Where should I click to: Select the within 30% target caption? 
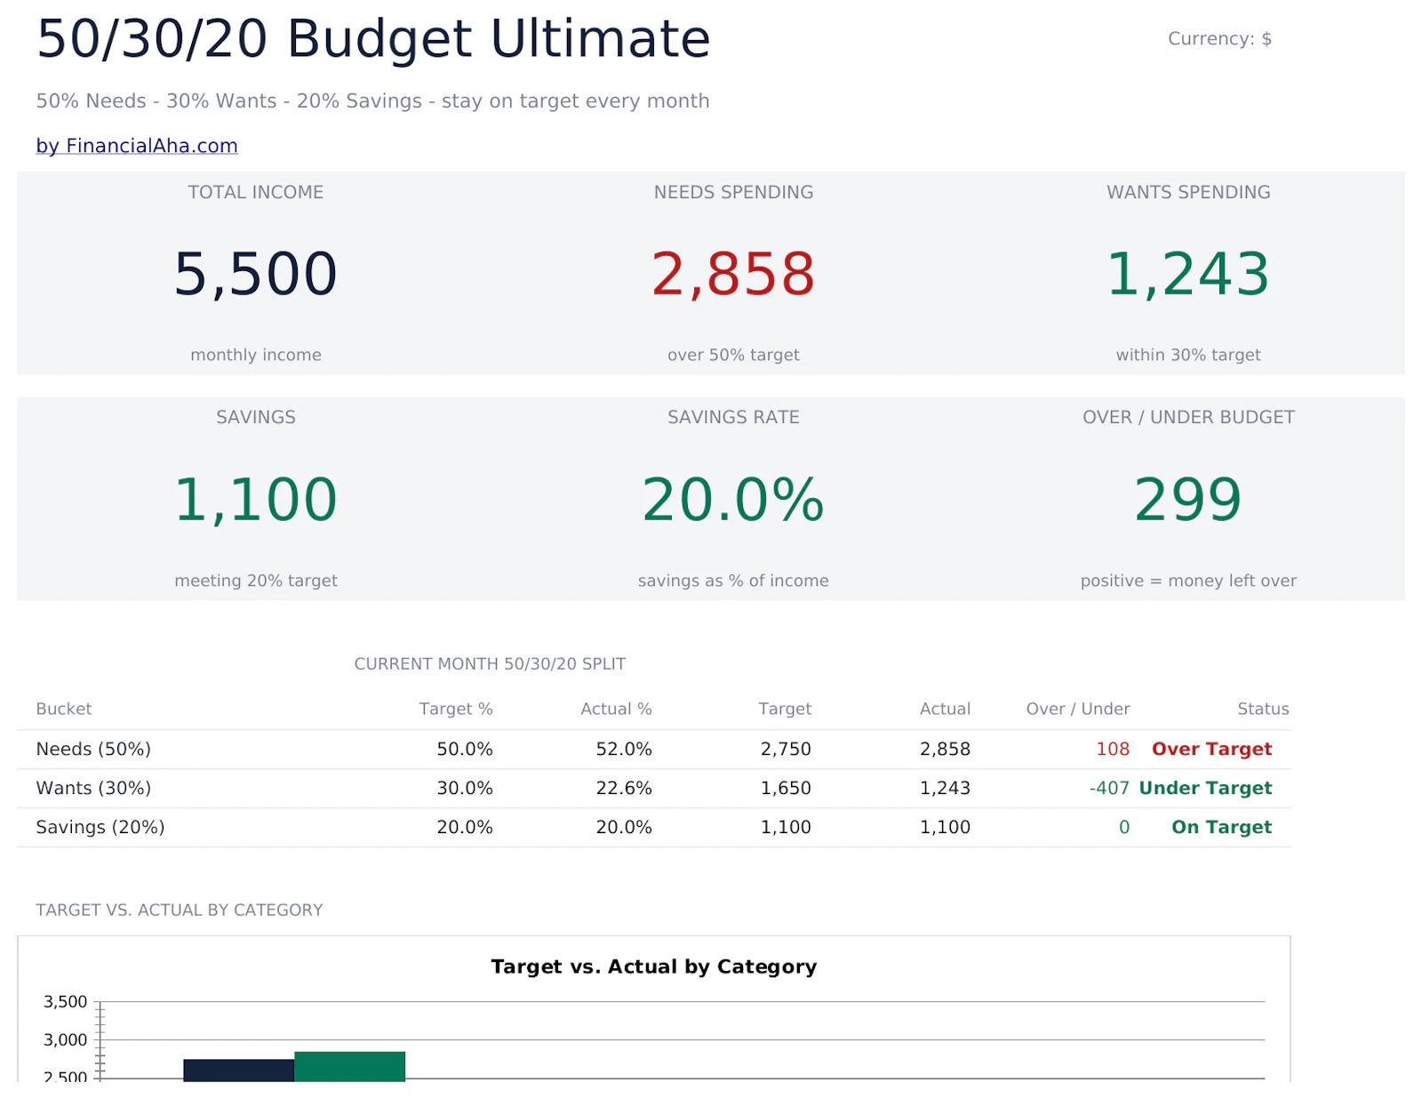(1188, 355)
